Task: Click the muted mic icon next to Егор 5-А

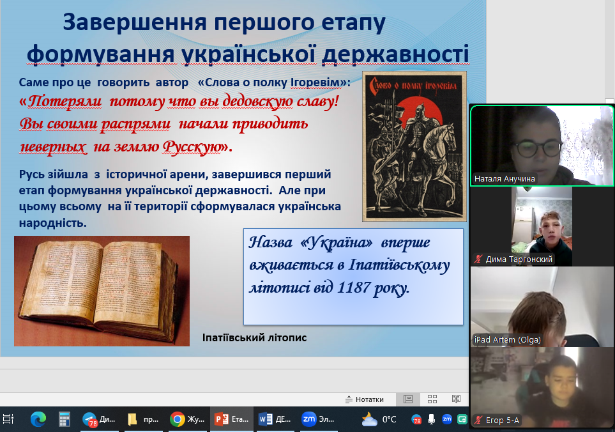Action: click(478, 420)
